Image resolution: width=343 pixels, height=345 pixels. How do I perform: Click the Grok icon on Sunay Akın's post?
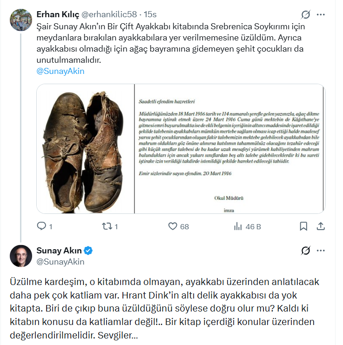coord(306,251)
